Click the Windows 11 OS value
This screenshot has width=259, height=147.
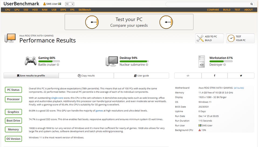(205, 102)
